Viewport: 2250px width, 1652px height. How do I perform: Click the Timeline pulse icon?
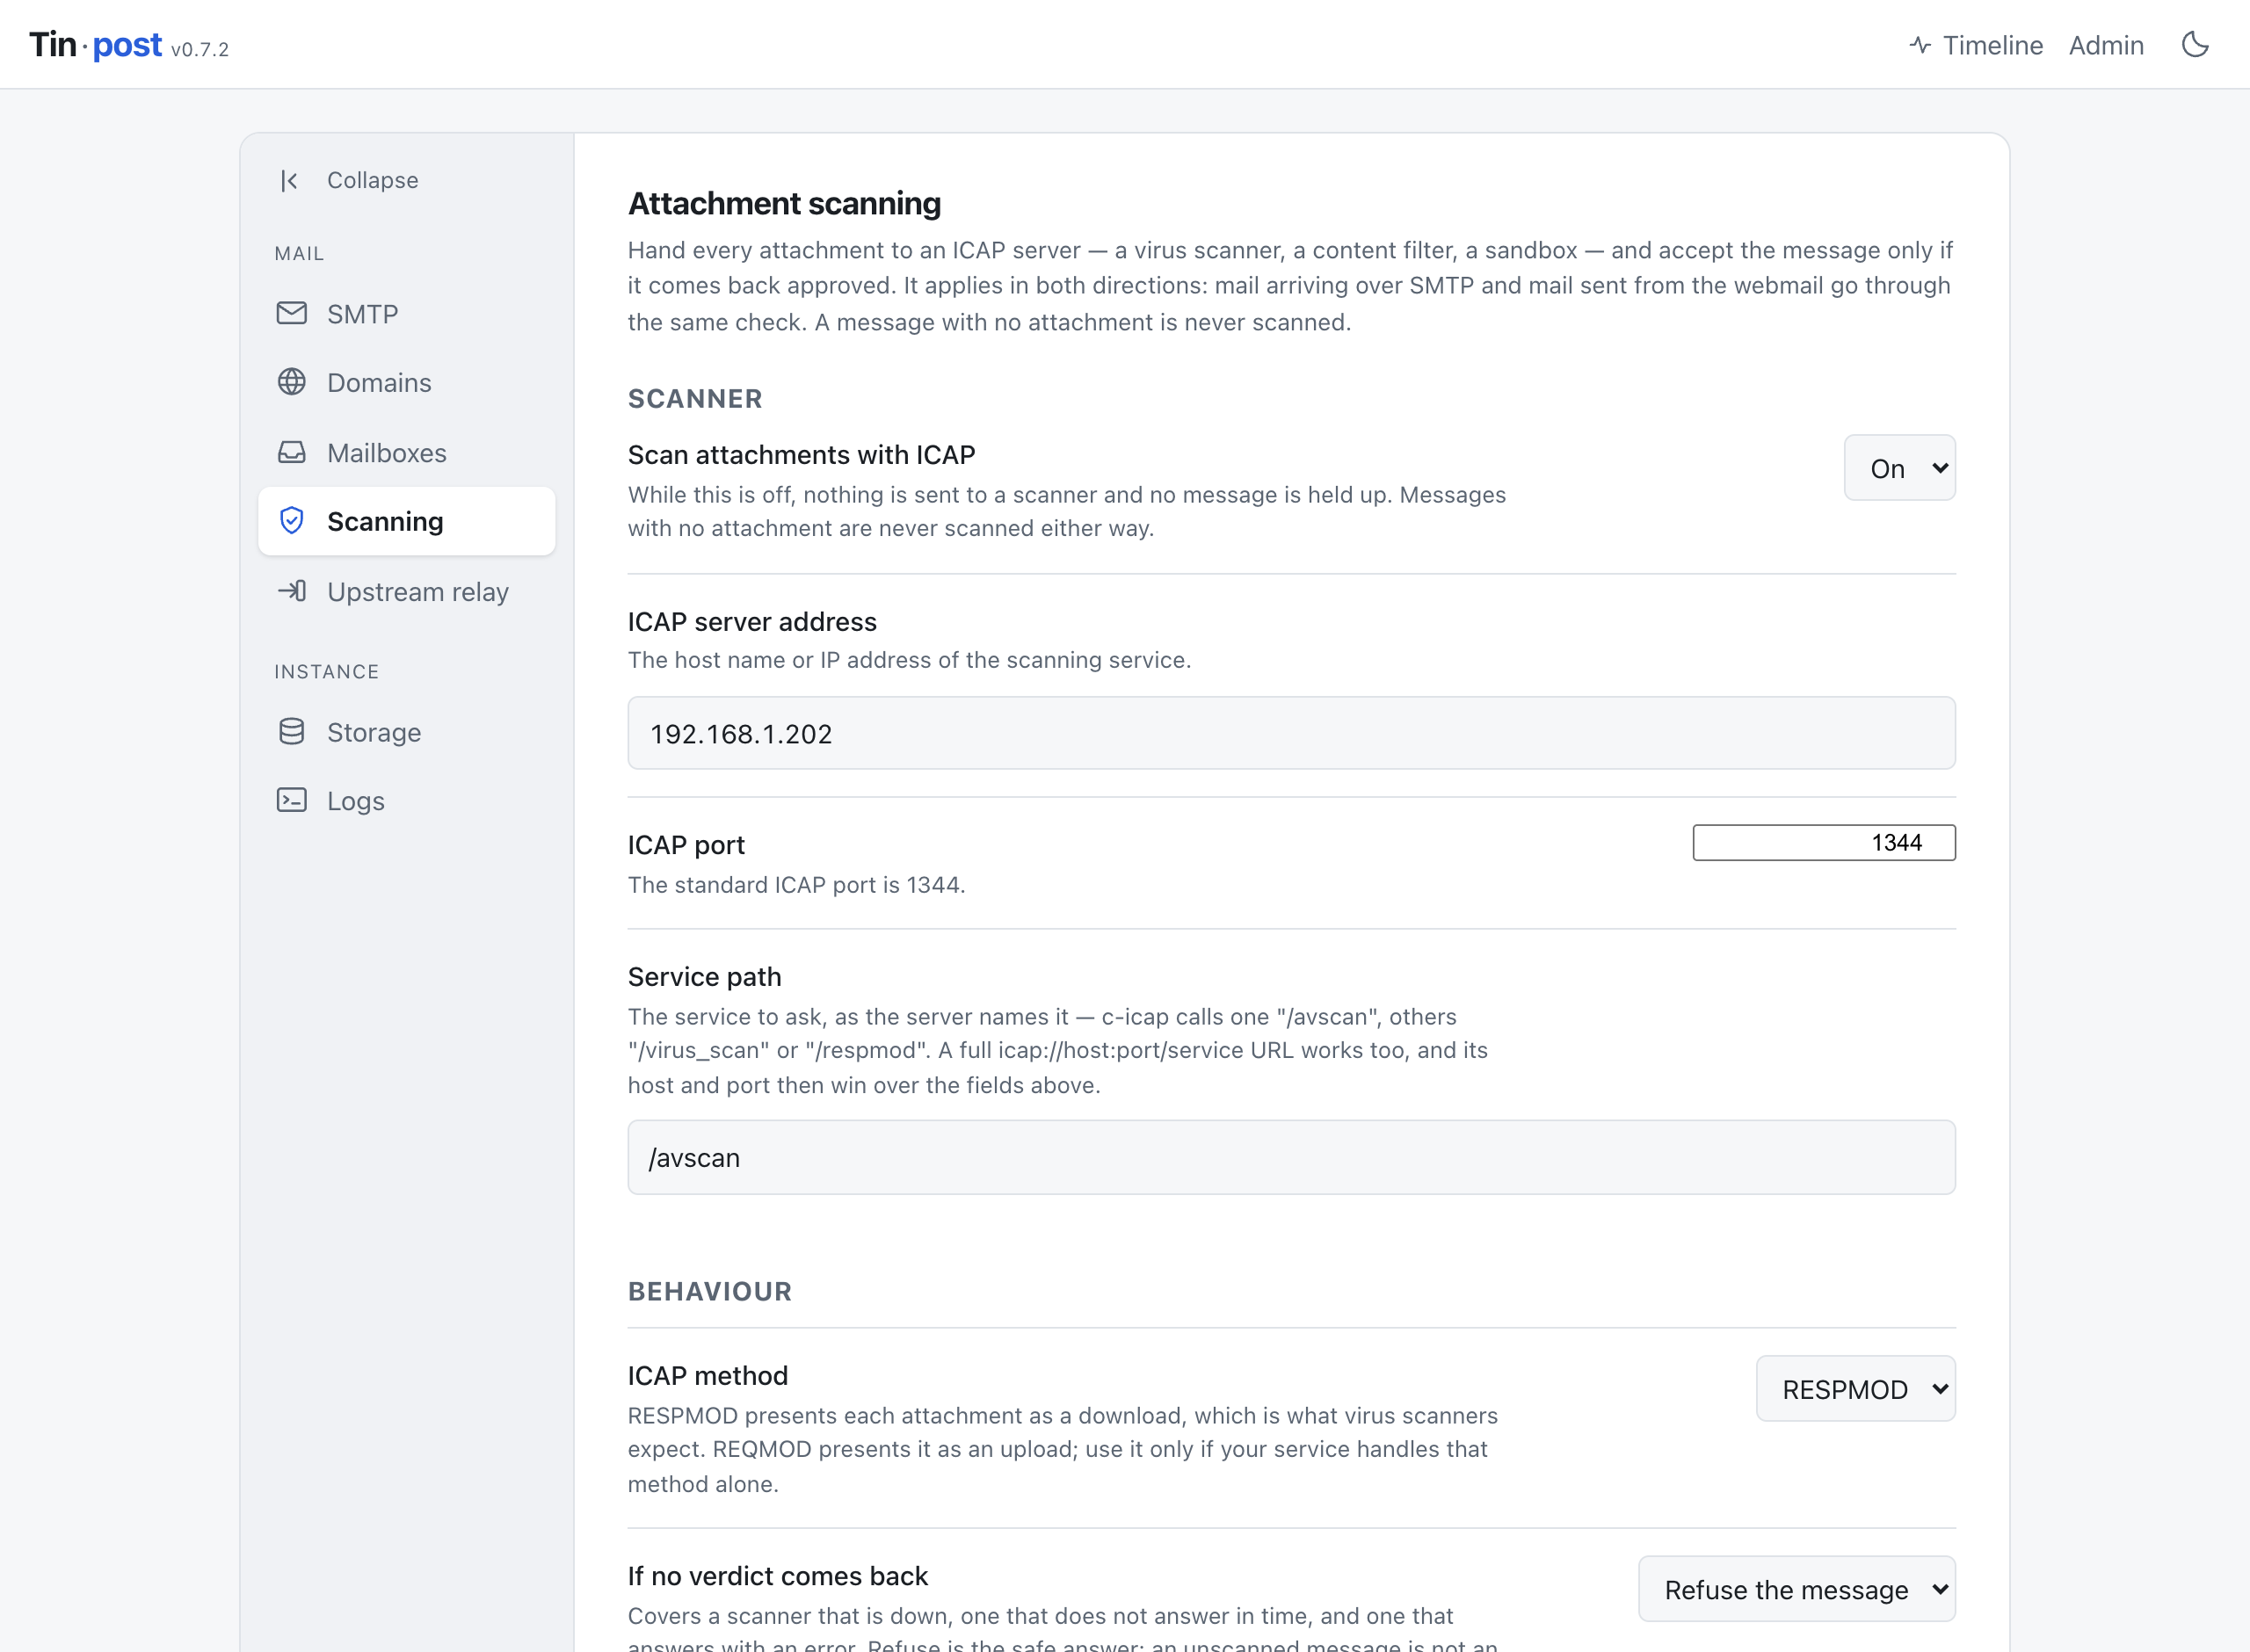[1919, 45]
